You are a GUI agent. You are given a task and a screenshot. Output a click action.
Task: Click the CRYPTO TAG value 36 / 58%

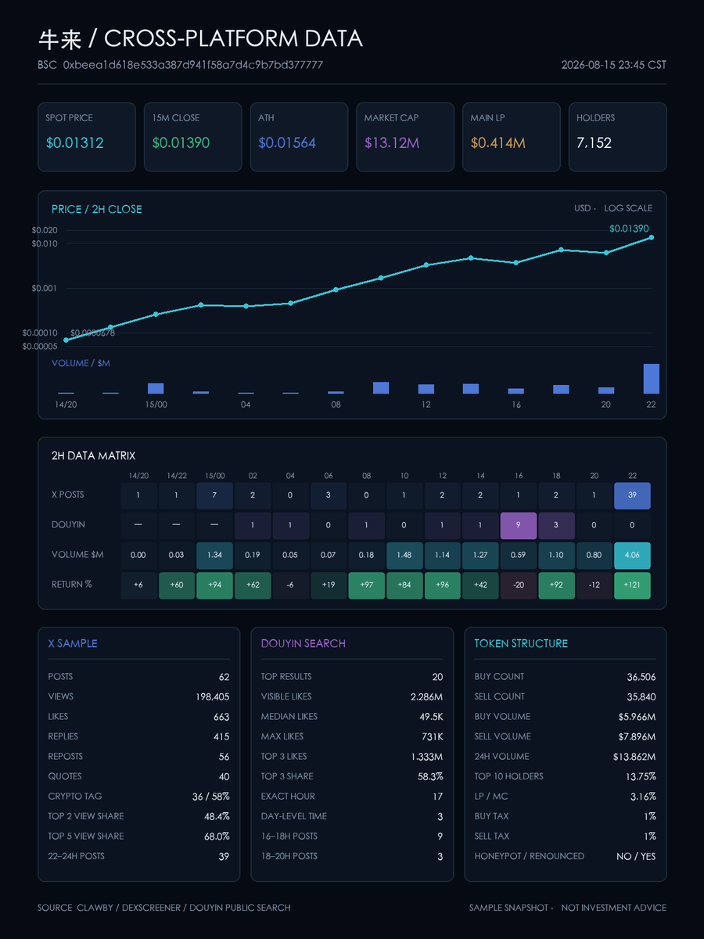point(211,797)
